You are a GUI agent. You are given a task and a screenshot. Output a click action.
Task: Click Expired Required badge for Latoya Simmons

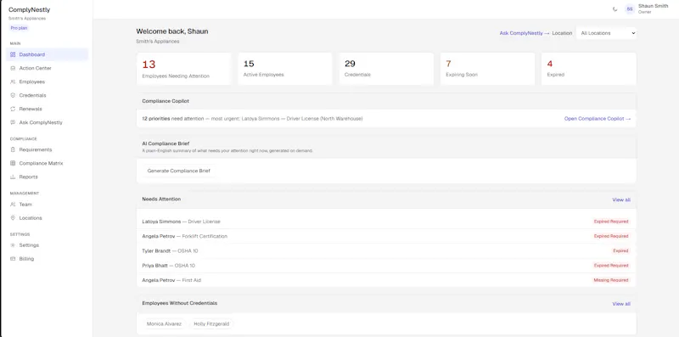[610, 222]
